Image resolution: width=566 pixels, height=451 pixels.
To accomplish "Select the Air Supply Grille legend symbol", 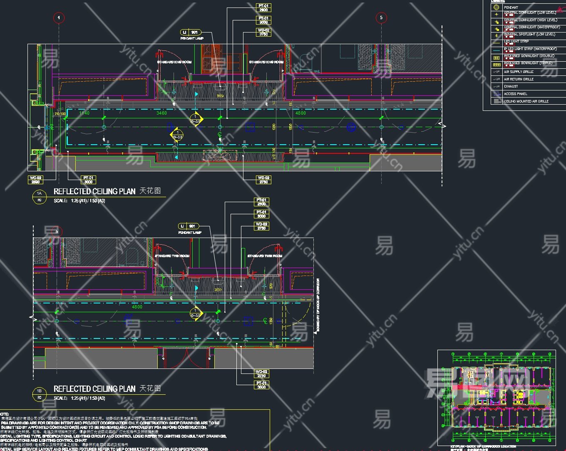I will tap(496, 72).
